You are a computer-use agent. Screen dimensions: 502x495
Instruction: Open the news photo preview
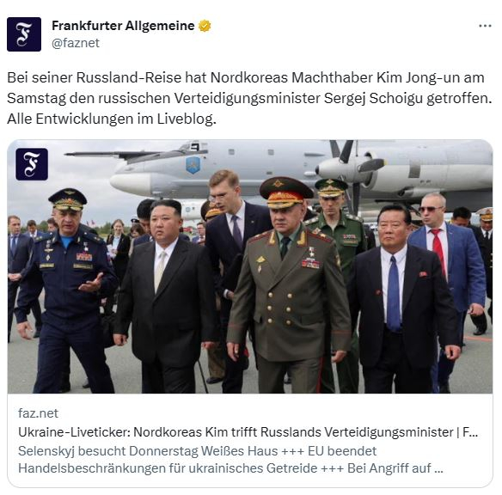tap(250, 266)
